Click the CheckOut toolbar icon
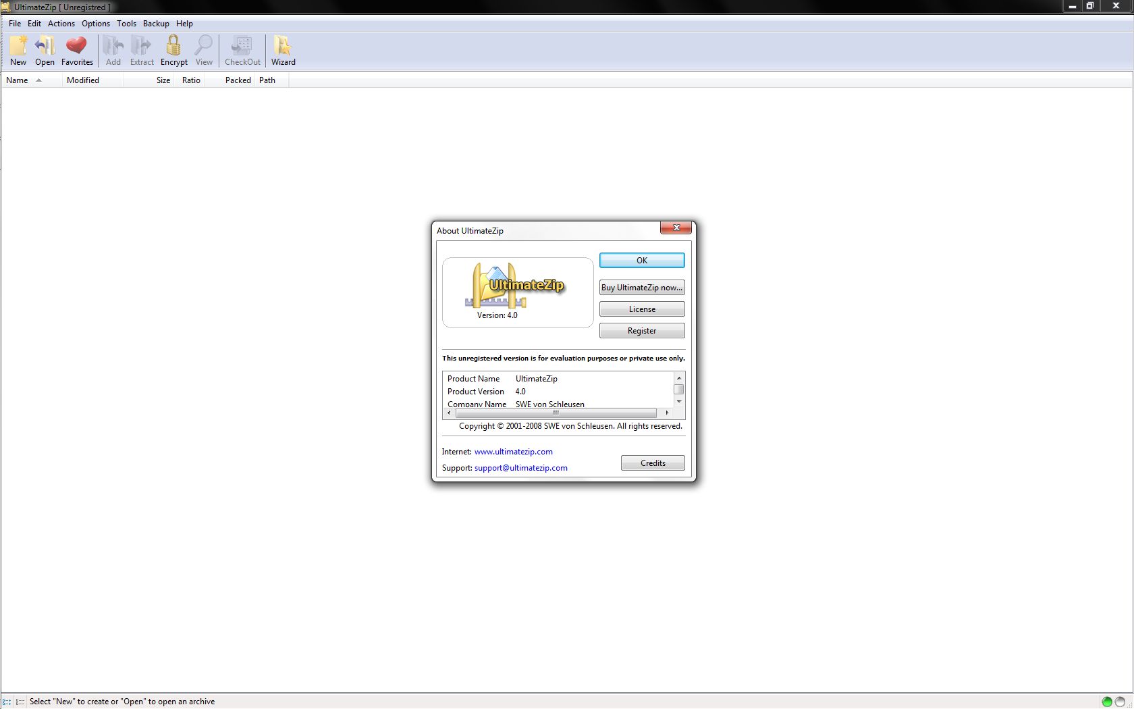Screen dimensions: 1134x709 click(x=242, y=51)
